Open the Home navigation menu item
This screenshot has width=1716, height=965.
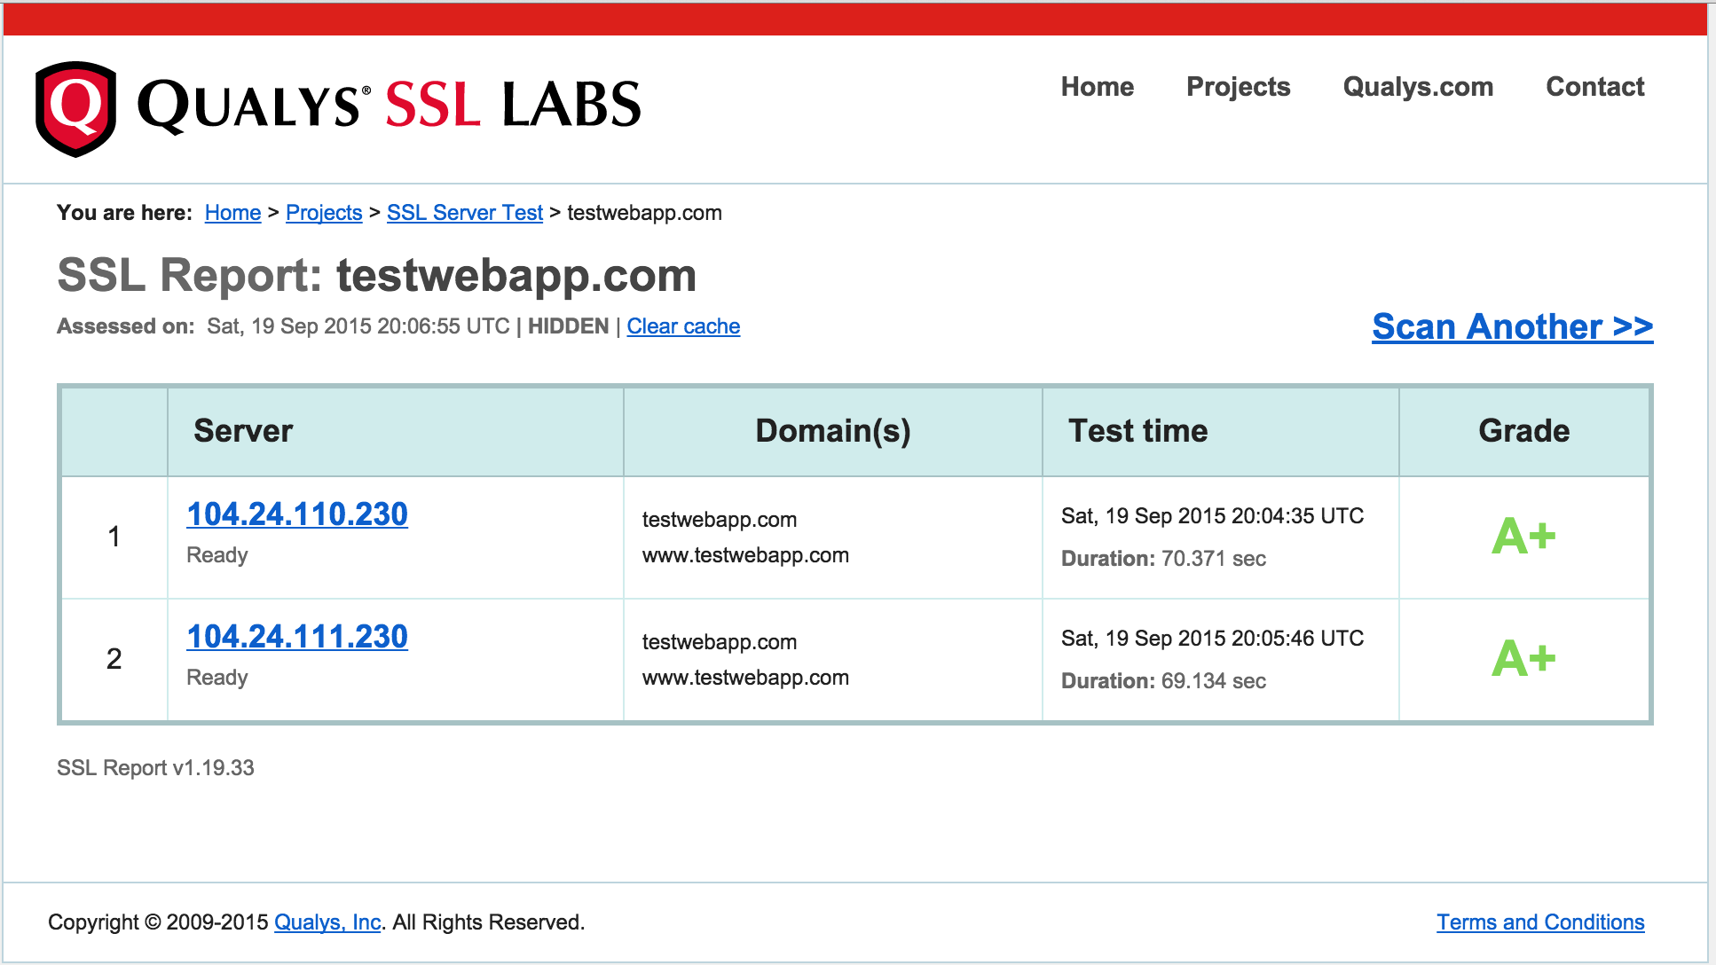coord(1097,87)
